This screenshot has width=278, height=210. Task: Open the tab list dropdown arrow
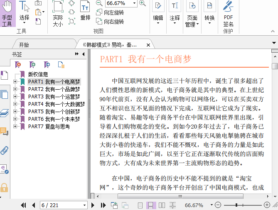274,43
